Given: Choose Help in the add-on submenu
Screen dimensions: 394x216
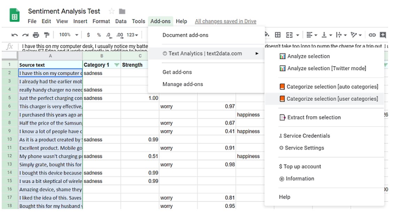Looking at the screenshot, I should [284, 197].
